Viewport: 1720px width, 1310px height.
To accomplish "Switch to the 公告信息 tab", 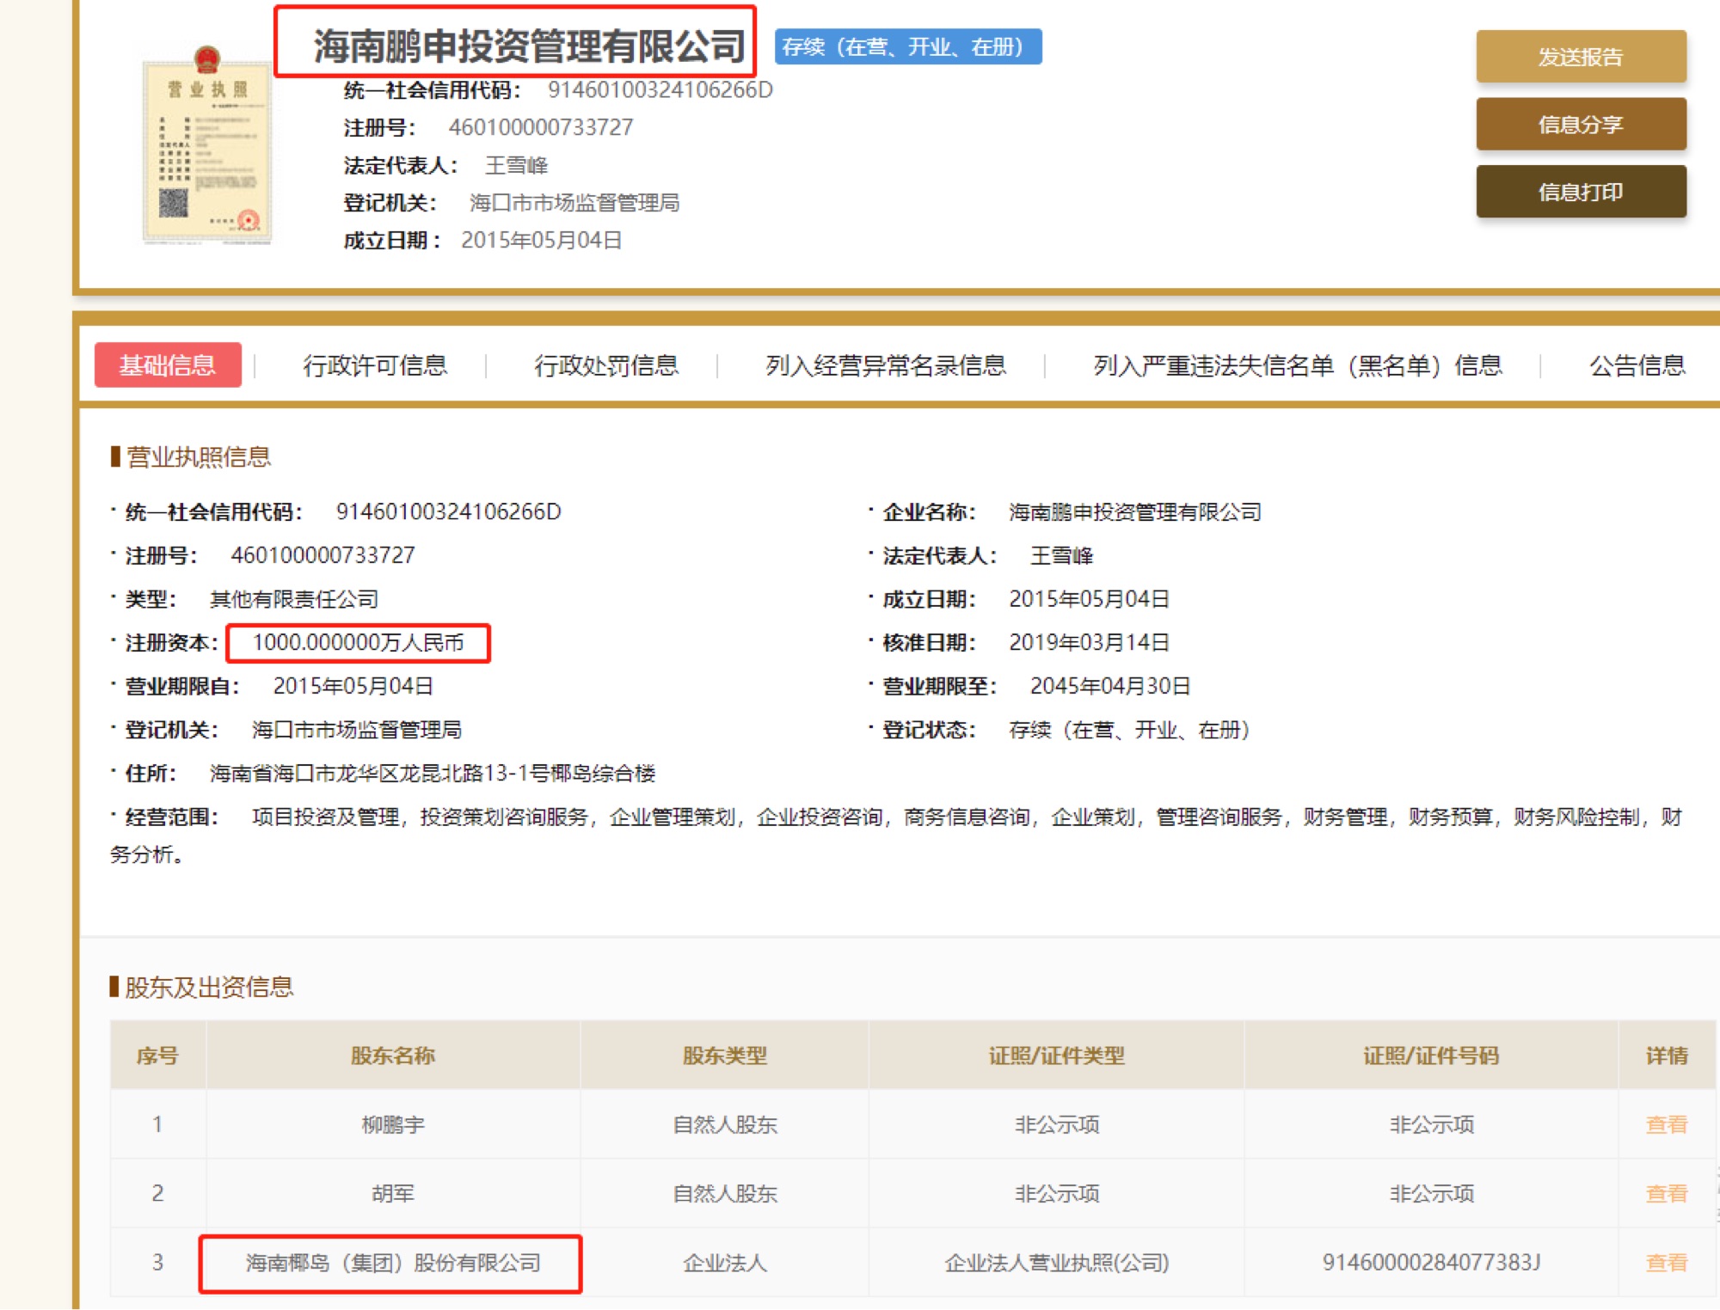I will pos(1637,365).
